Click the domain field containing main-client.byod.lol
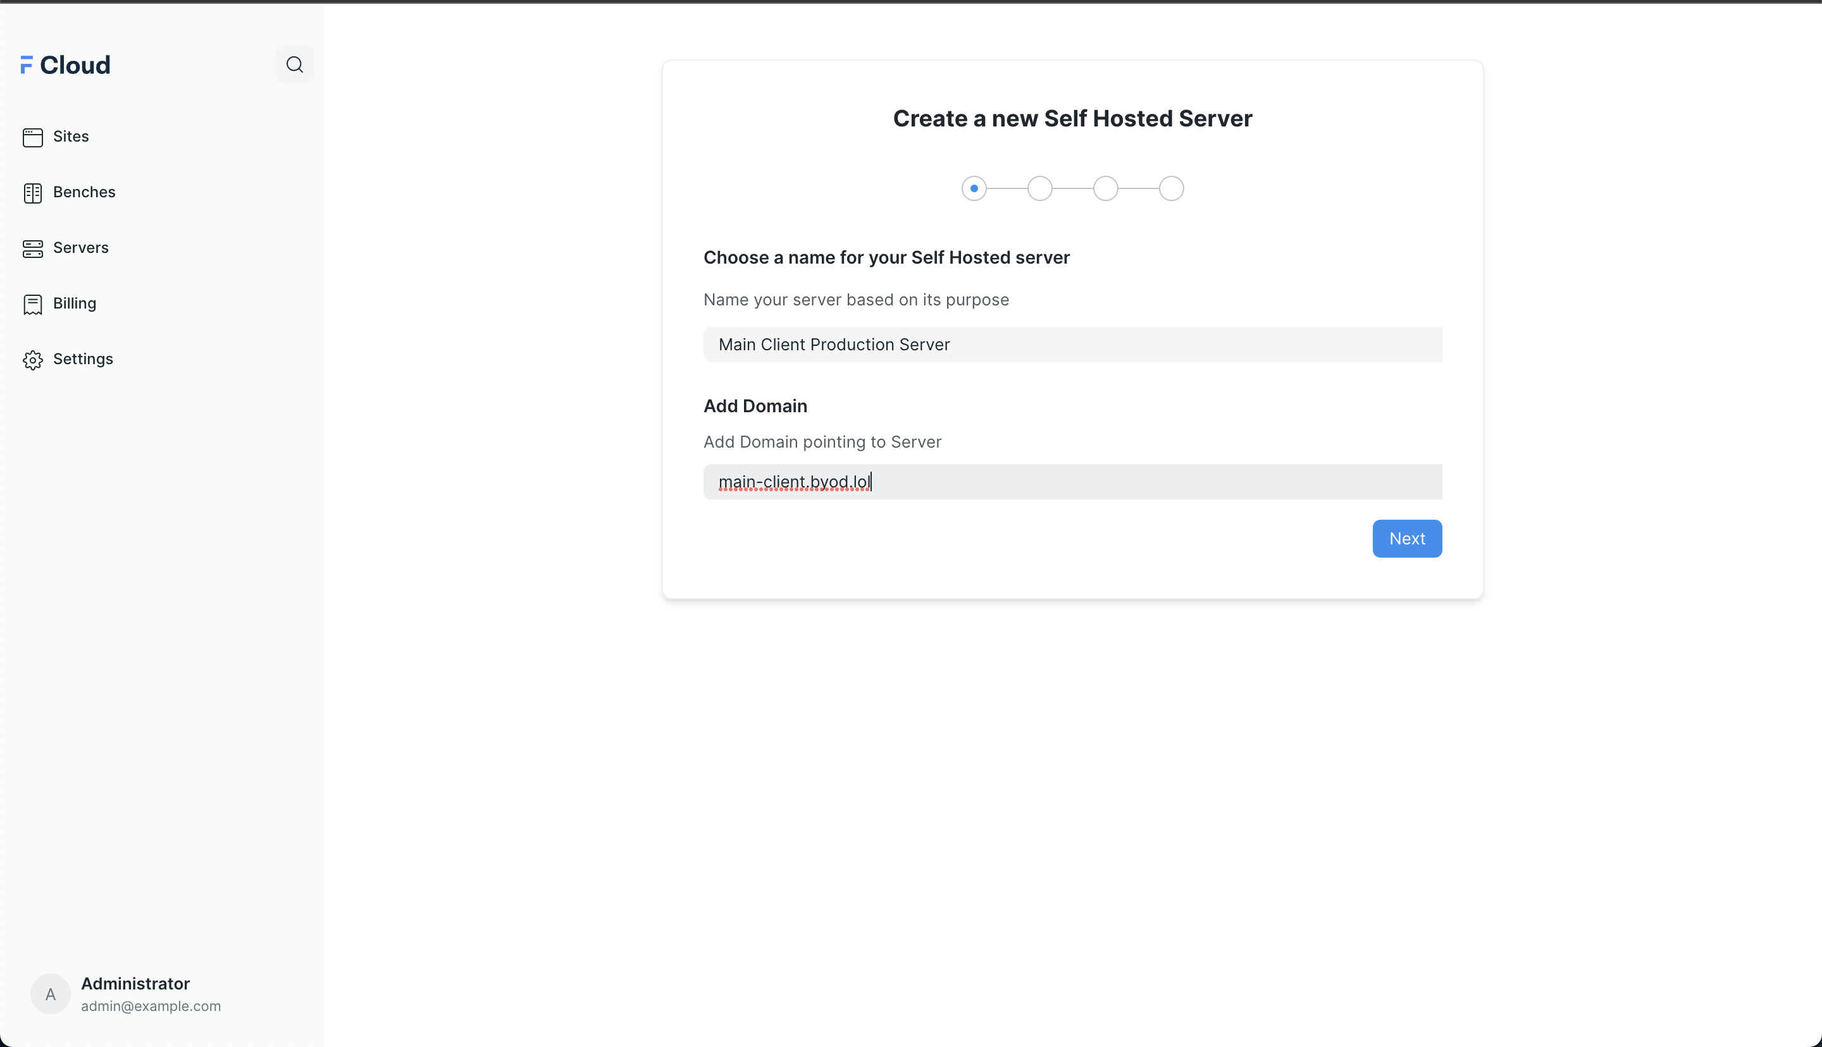Screen dimensions: 1822x1047 [1072, 482]
